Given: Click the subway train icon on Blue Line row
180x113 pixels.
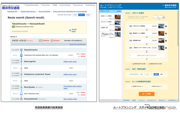Looking at the screenshot, I should pyautogui.click(x=21, y=55).
